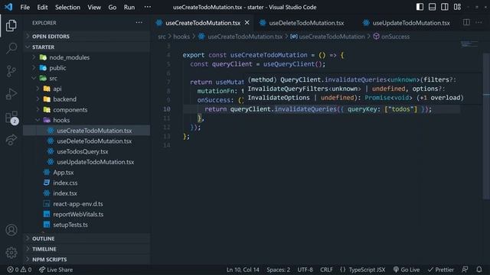The image size is (490, 275).
Task: Close the useCreateTodoMutation.tsx tab
Action: [x=247, y=23]
